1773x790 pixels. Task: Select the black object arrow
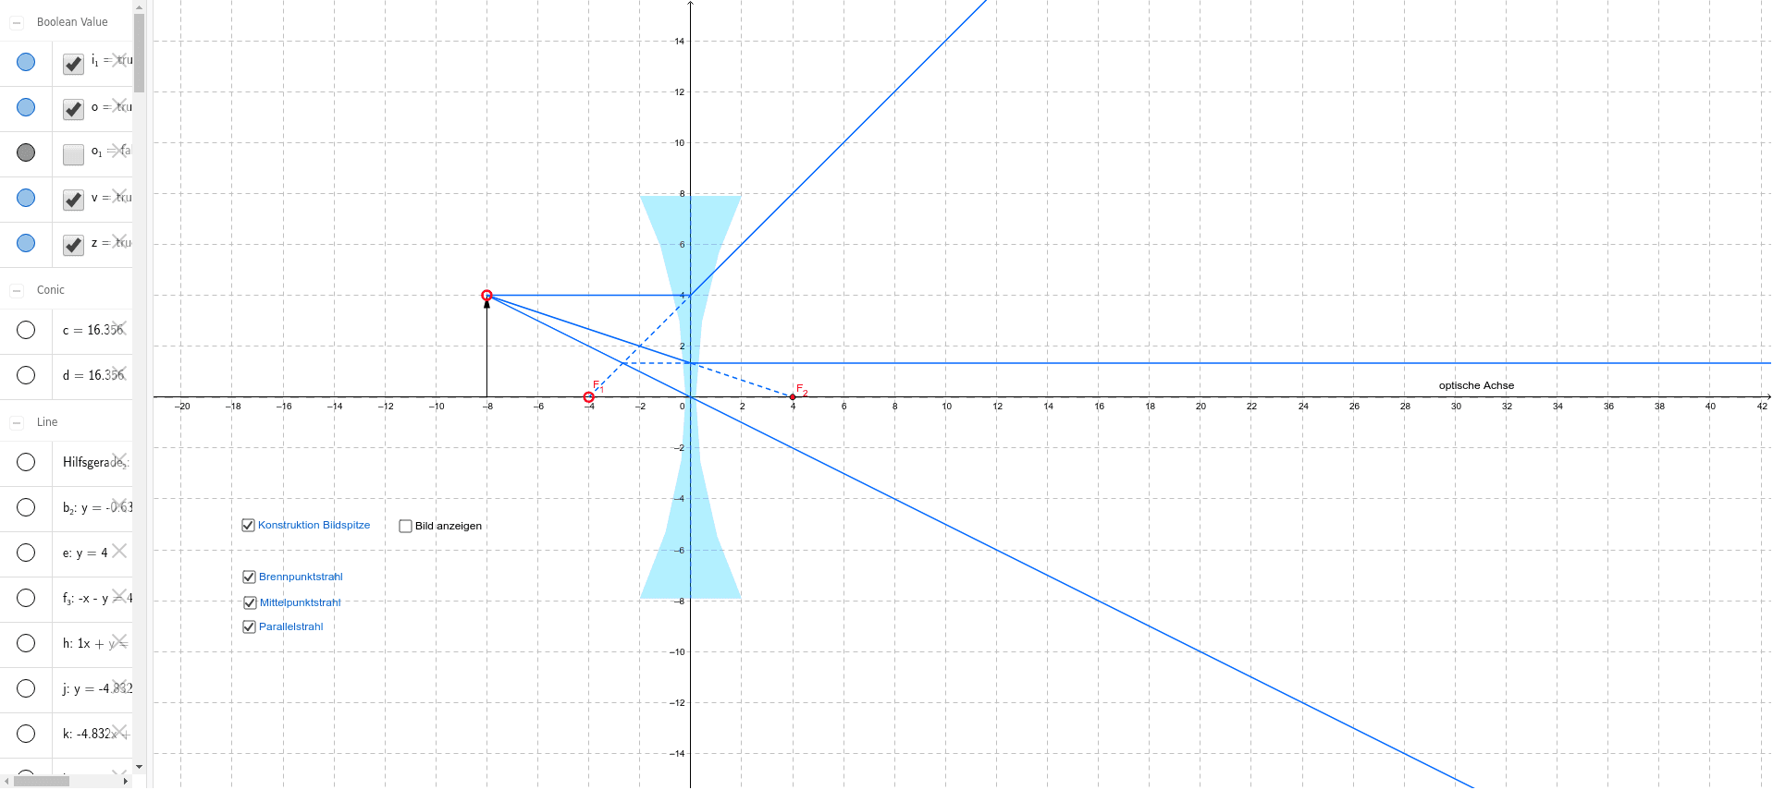[x=487, y=346]
